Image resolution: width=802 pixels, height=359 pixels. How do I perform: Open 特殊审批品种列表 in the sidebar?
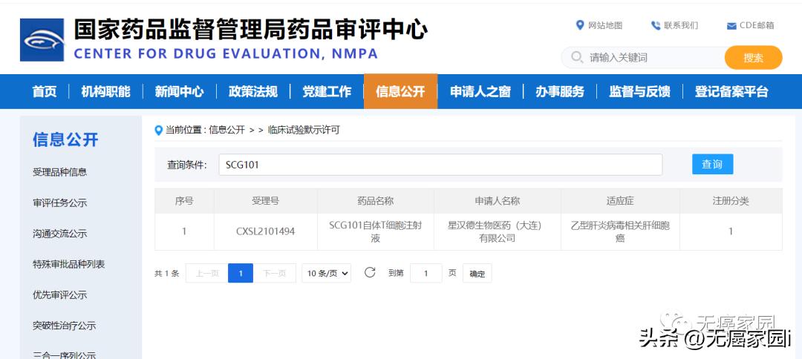pyautogui.click(x=69, y=264)
